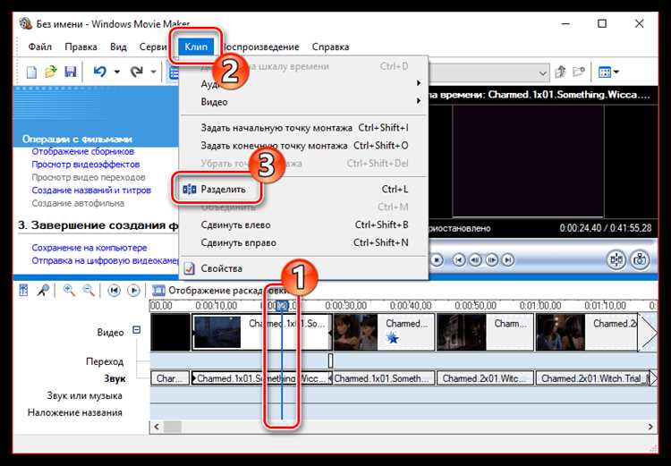
Task: Click Сохранение на компьютере link
Action: [x=89, y=248]
